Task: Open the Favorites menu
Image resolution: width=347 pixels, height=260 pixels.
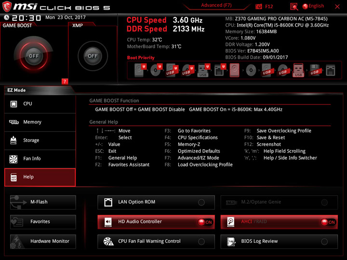Action: [x=43, y=222]
